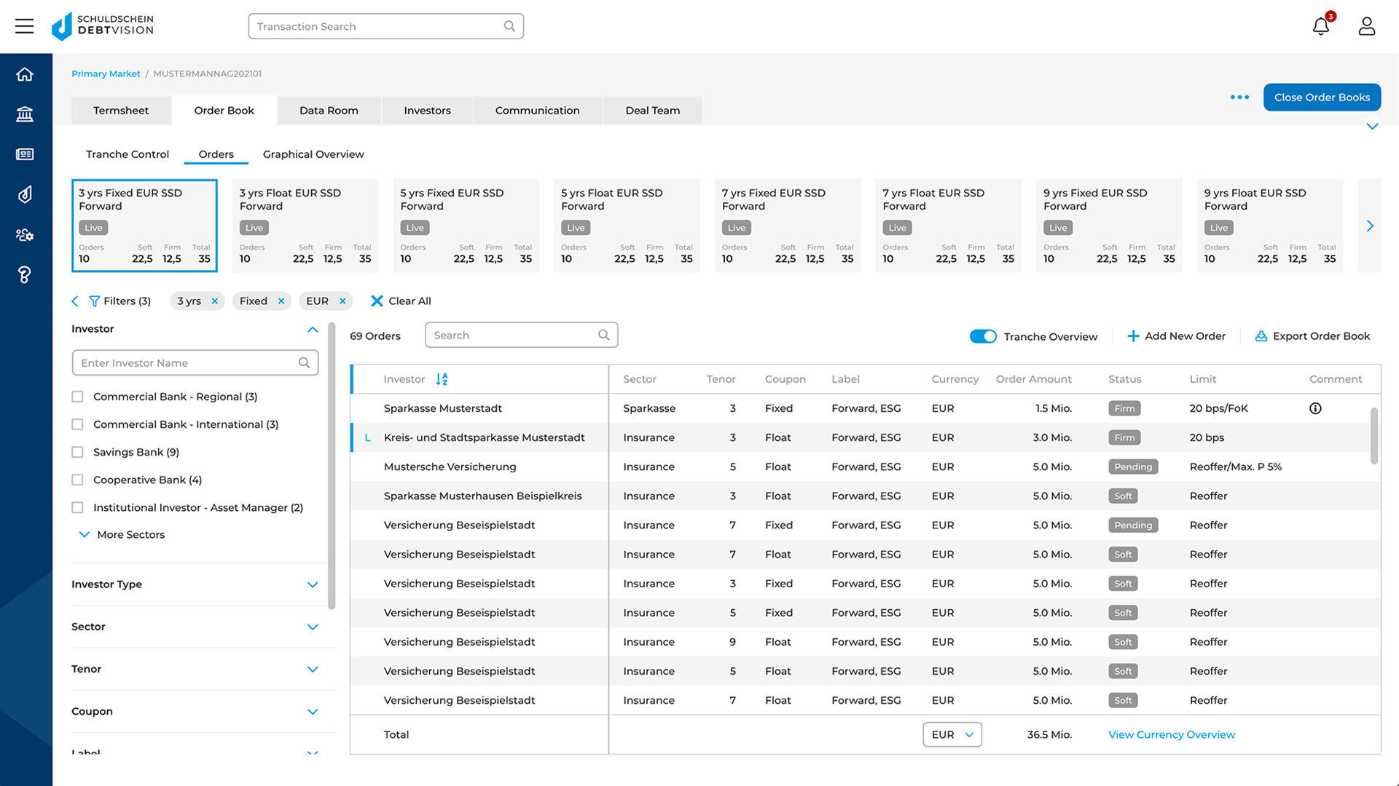The width and height of the screenshot is (1399, 786).
Task: Click the Close Order Books button
Action: [1322, 98]
